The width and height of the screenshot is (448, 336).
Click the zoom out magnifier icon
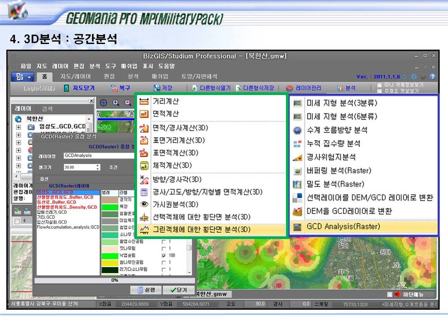(128, 103)
